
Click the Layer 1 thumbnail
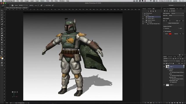167,66
